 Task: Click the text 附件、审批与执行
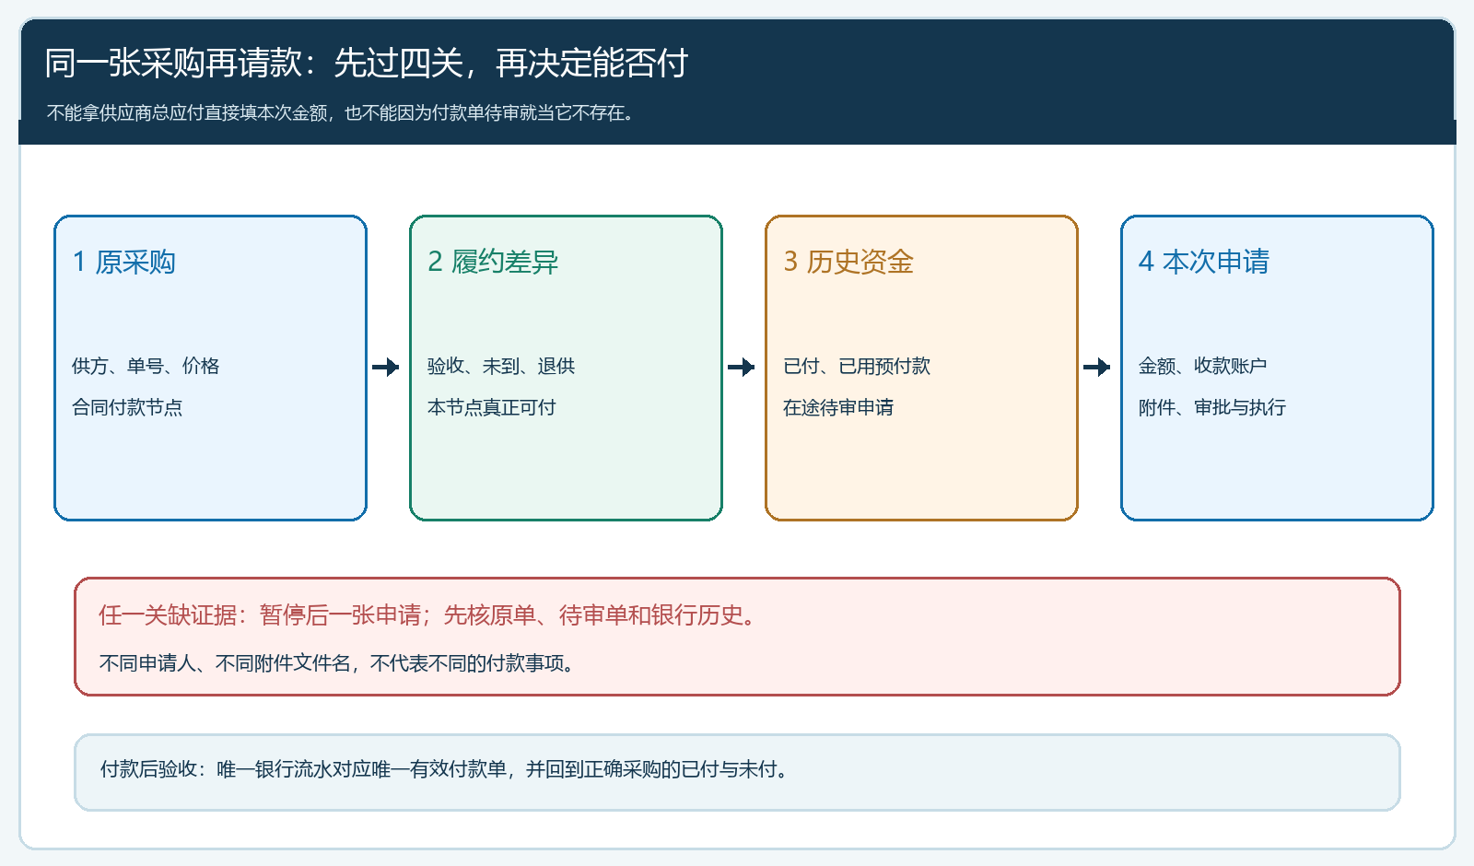point(1212,407)
